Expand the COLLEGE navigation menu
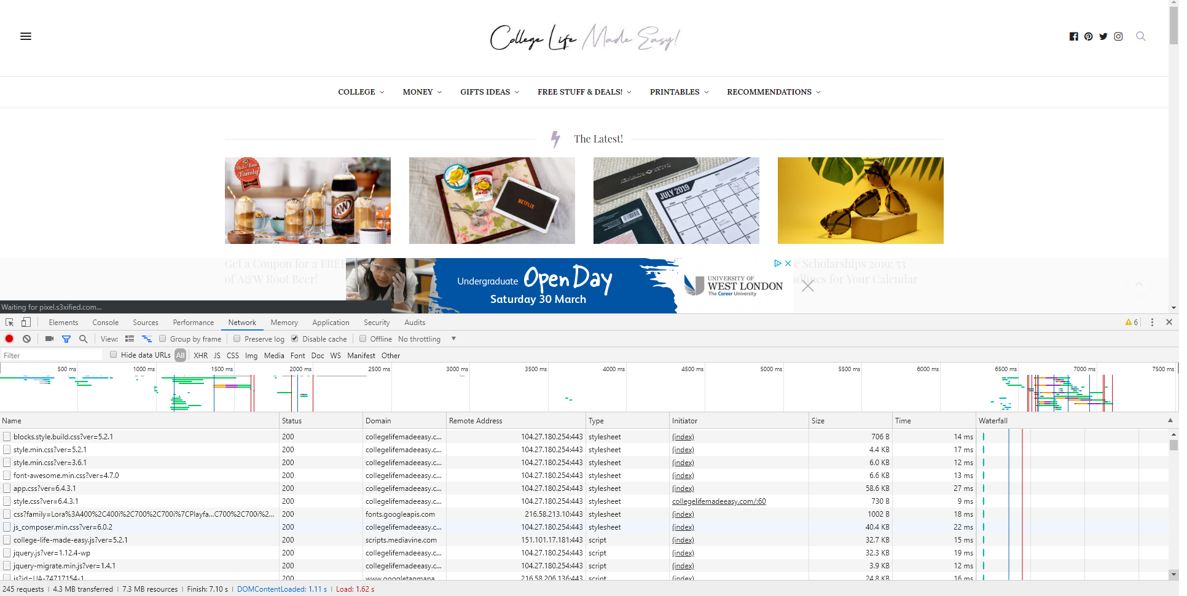The height and width of the screenshot is (596, 1187). coord(361,92)
